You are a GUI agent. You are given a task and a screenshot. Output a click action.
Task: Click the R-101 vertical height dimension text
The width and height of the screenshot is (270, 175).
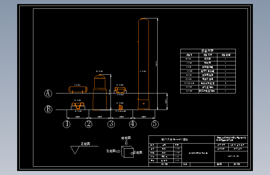click(110, 92)
